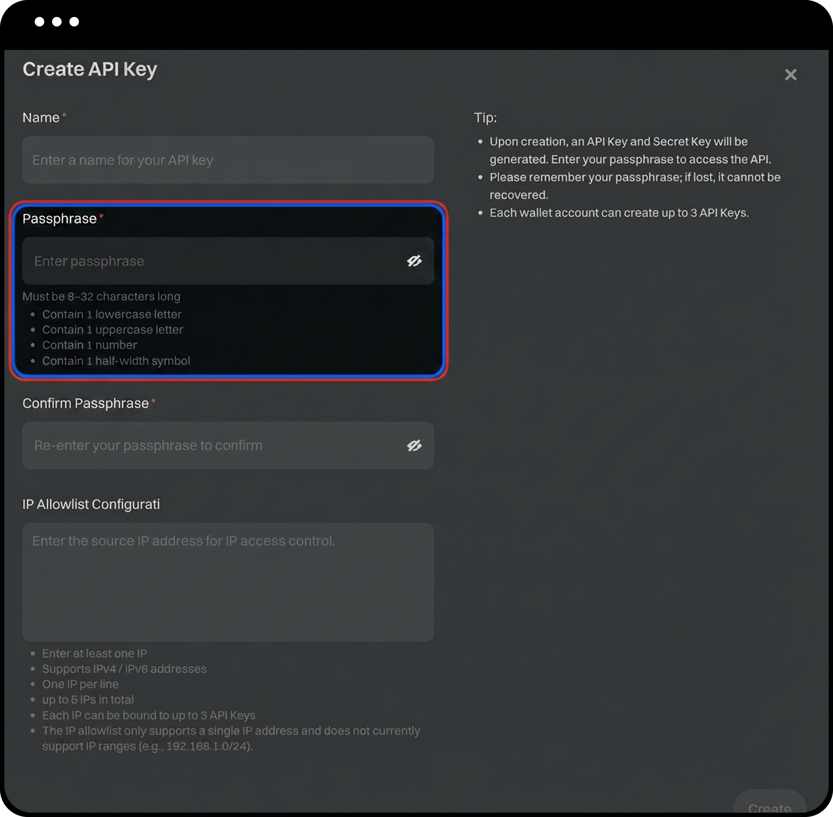833x817 pixels.
Task: Click the third window control dot
Action: coord(74,22)
